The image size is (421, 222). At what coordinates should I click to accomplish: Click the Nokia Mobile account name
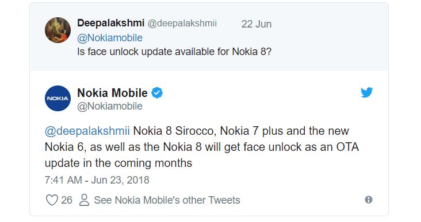point(112,93)
